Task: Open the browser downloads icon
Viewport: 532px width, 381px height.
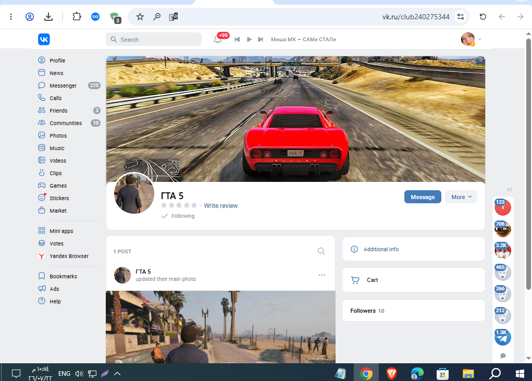Action: (48, 17)
